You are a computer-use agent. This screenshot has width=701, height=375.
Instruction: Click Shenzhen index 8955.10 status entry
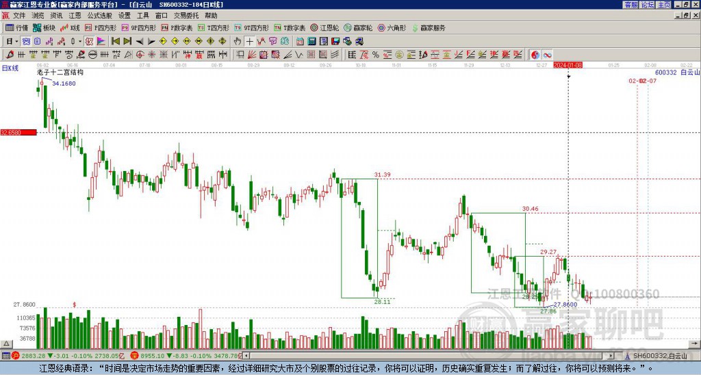[187, 356]
